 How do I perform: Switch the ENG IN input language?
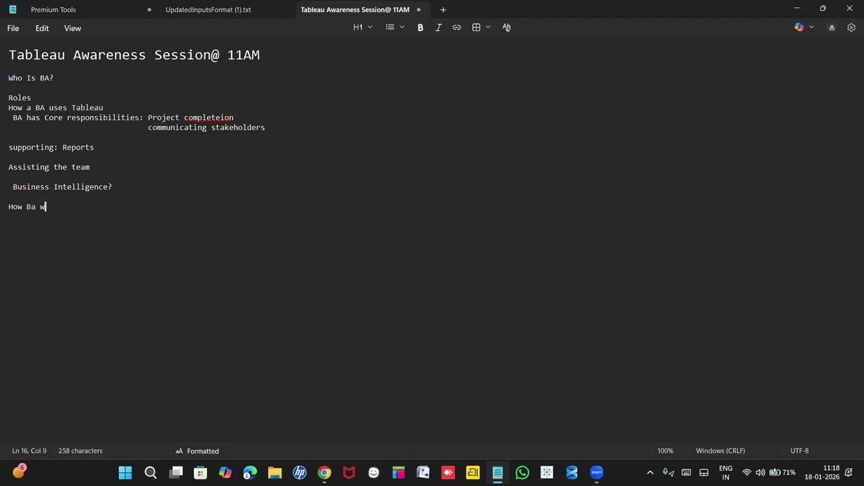pos(726,473)
